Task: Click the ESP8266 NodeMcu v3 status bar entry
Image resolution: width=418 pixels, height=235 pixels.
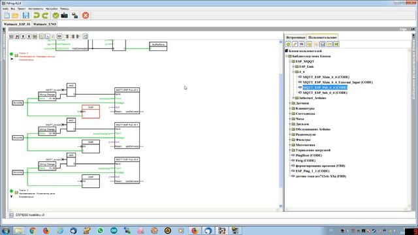Action: (30, 215)
